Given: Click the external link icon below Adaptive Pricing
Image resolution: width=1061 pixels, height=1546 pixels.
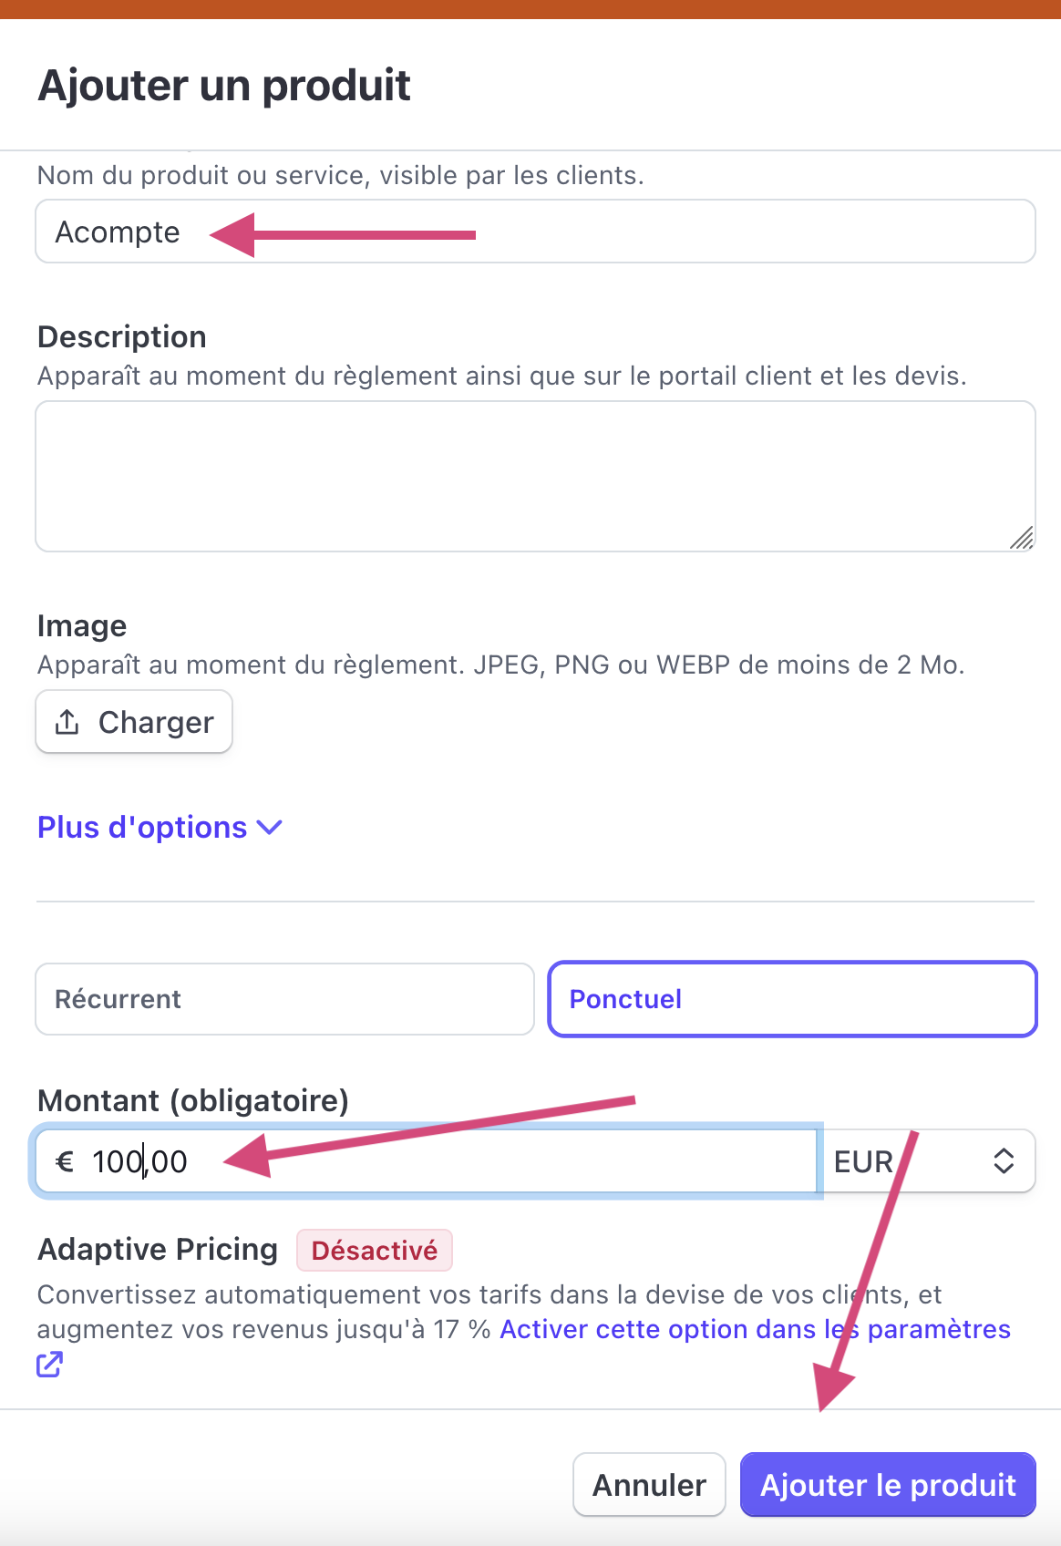Looking at the screenshot, I should (49, 1365).
